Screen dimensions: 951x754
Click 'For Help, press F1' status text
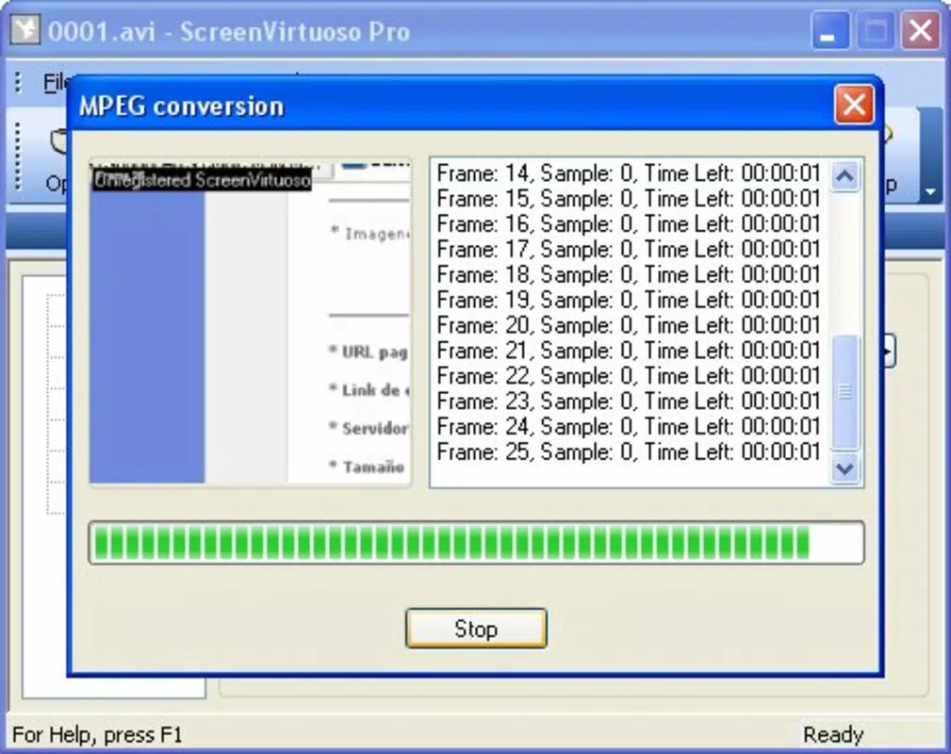click(97, 734)
